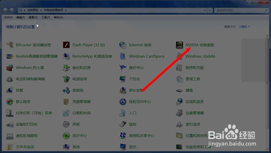Click the Back navigation button

click(x=5, y=10)
